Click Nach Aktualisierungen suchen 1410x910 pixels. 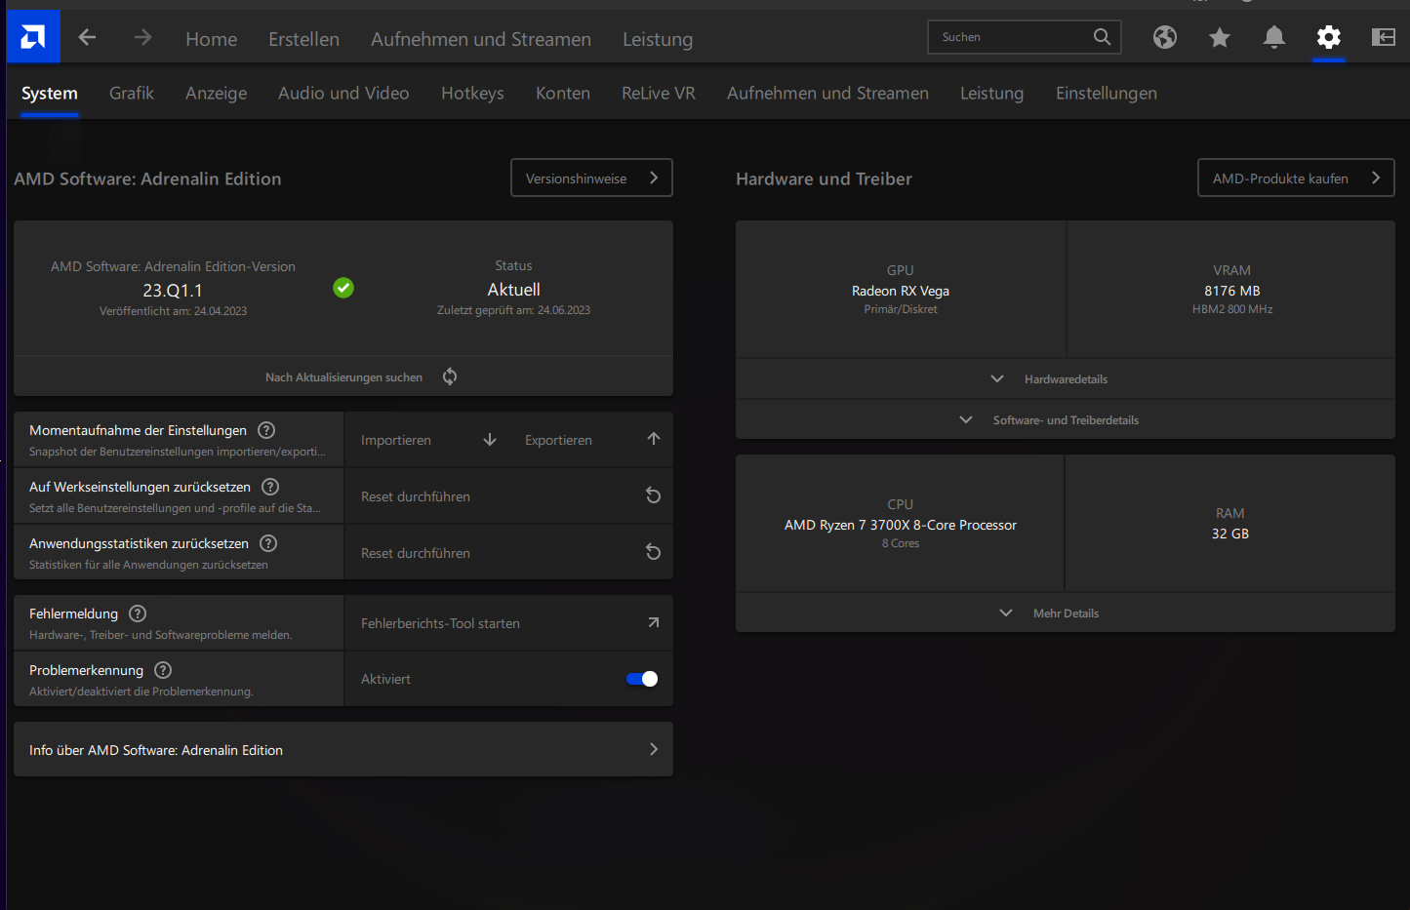tap(343, 377)
